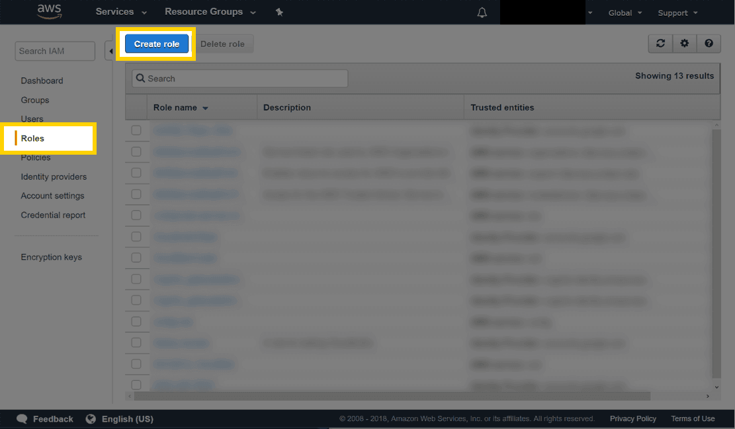Open the Resource Groups dropdown

point(210,12)
